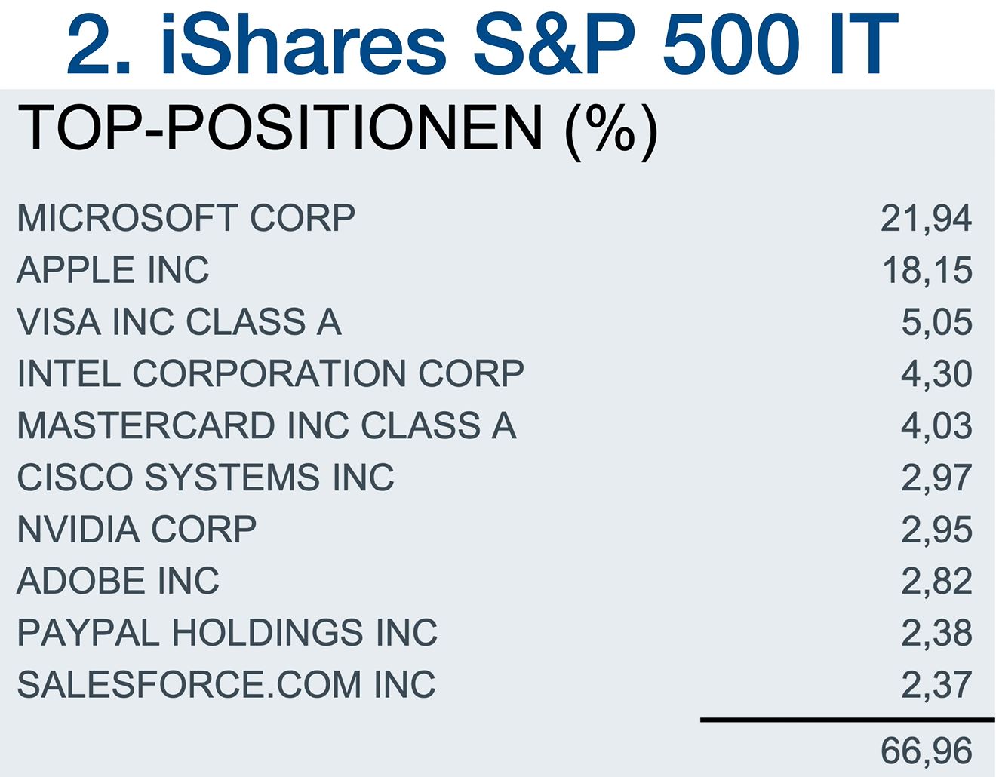
Task: Select Intel's 4,30 weight value
Action: [x=936, y=373]
